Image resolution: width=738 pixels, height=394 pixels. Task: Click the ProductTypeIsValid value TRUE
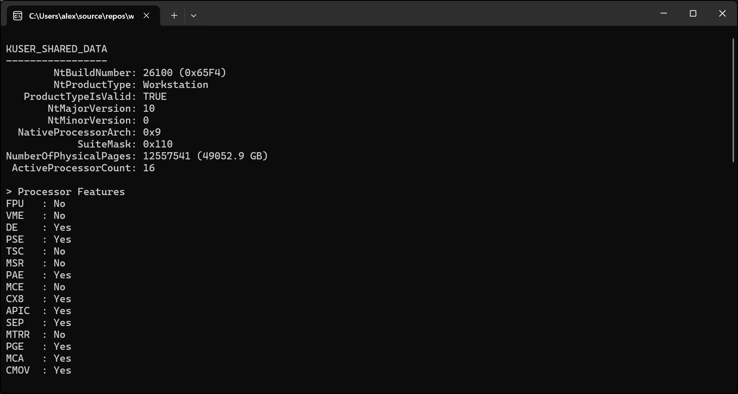[x=155, y=96]
